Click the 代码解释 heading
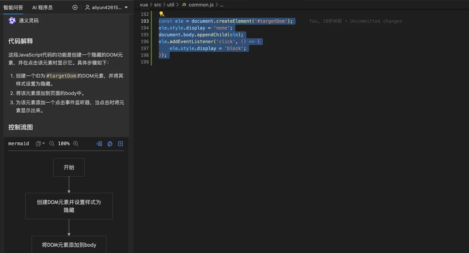The width and height of the screenshot is (469, 253). [x=20, y=41]
